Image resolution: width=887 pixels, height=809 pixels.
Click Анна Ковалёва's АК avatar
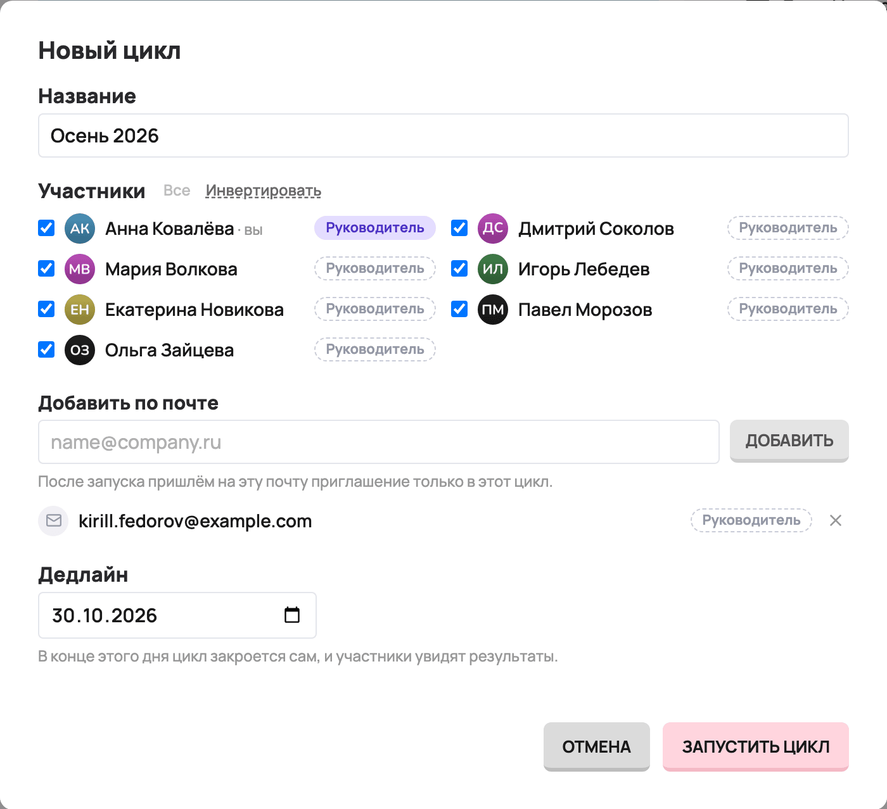80,229
